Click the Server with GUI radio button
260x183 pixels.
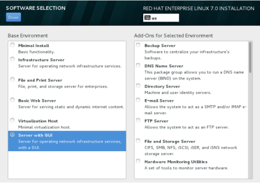click(12, 135)
